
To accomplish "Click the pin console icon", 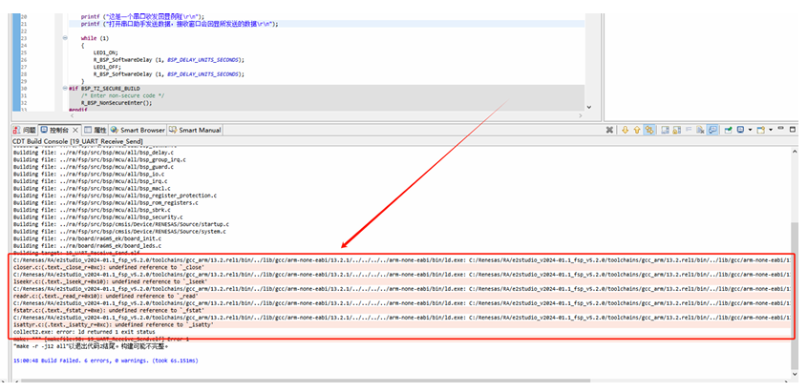I will point(728,130).
